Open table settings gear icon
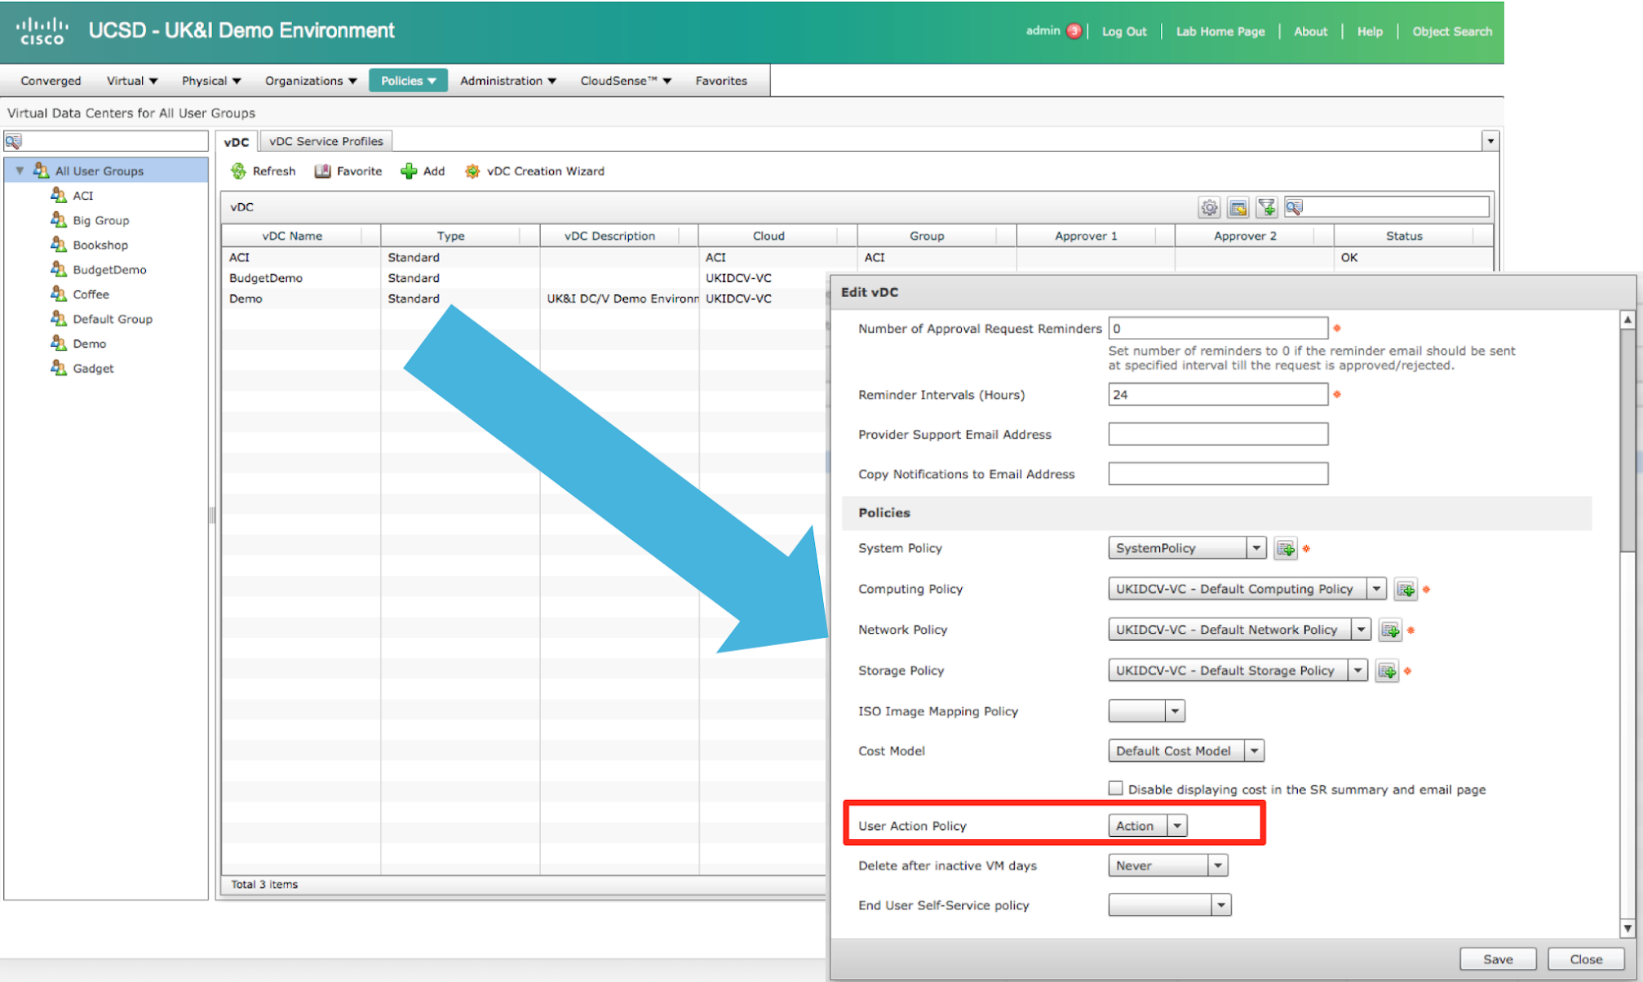This screenshot has height=982, width=1643. [1209, 208]
